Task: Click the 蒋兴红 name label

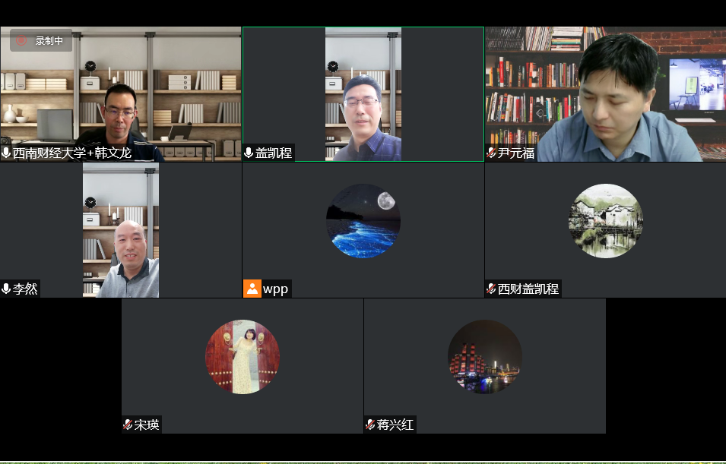Action: point(395,425)
